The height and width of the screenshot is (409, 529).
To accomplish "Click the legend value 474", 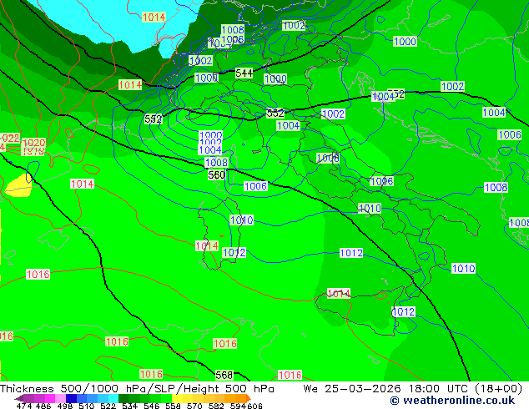I will [x=24, y=406].
